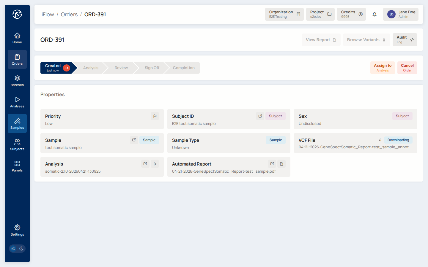Open Sample external link icon
This screenshot has width=428, height=267.
134,140
